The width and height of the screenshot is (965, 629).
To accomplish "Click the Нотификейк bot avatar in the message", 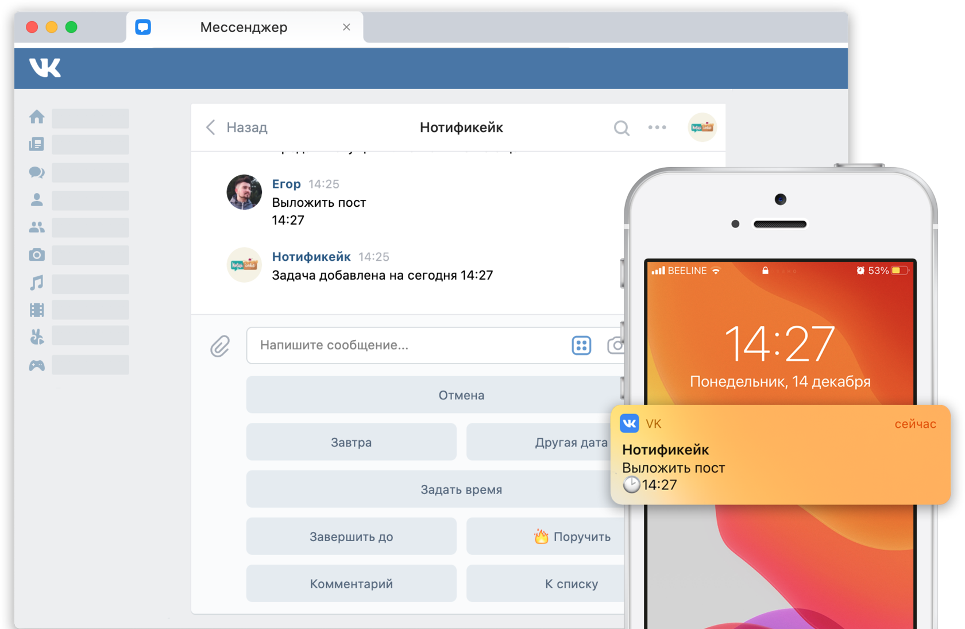I will click(x=244, y=265).
